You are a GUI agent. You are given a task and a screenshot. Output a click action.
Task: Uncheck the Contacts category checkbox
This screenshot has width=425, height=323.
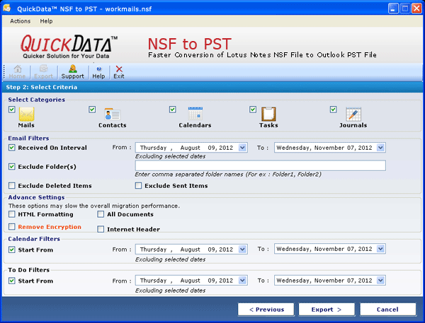pos(92,110)
